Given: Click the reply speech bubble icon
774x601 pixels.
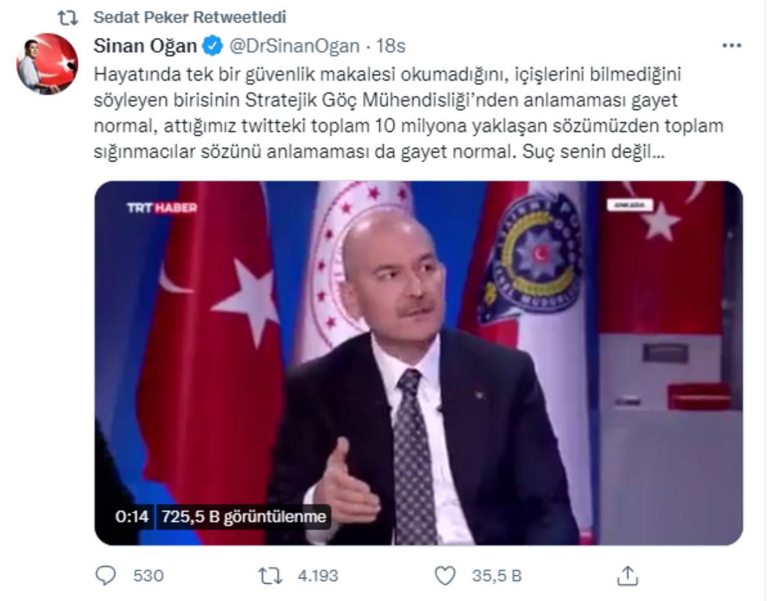Looking at the screenshot, I should (x=104, y=576).
